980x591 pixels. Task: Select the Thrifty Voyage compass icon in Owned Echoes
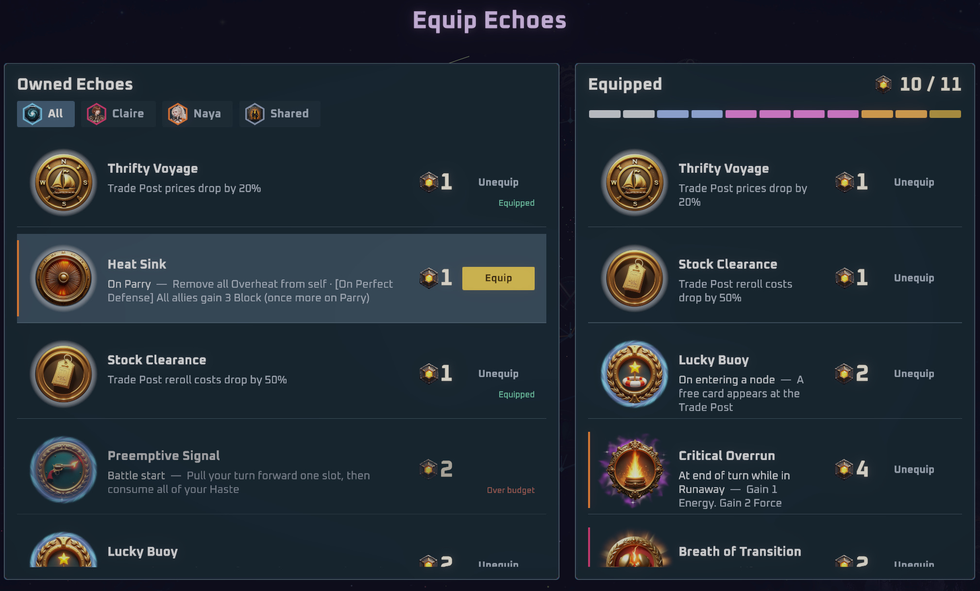point(64,182)
